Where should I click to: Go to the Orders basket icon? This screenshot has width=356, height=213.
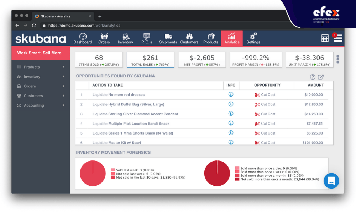(104, 36)
